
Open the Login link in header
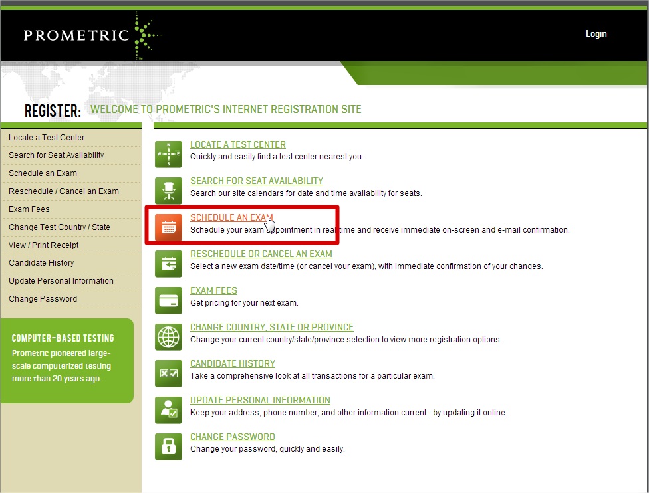pyautogui.click(x=596, y=34)
